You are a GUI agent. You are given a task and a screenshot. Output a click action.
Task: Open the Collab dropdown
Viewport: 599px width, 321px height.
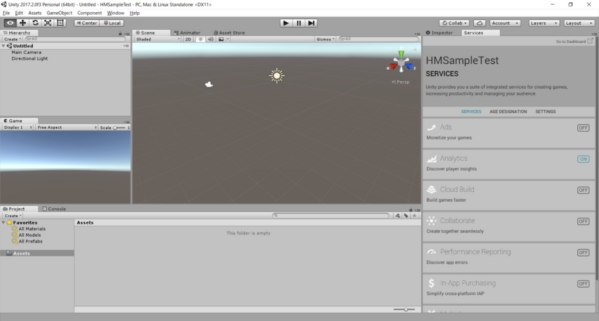click(x=454, y=23)
